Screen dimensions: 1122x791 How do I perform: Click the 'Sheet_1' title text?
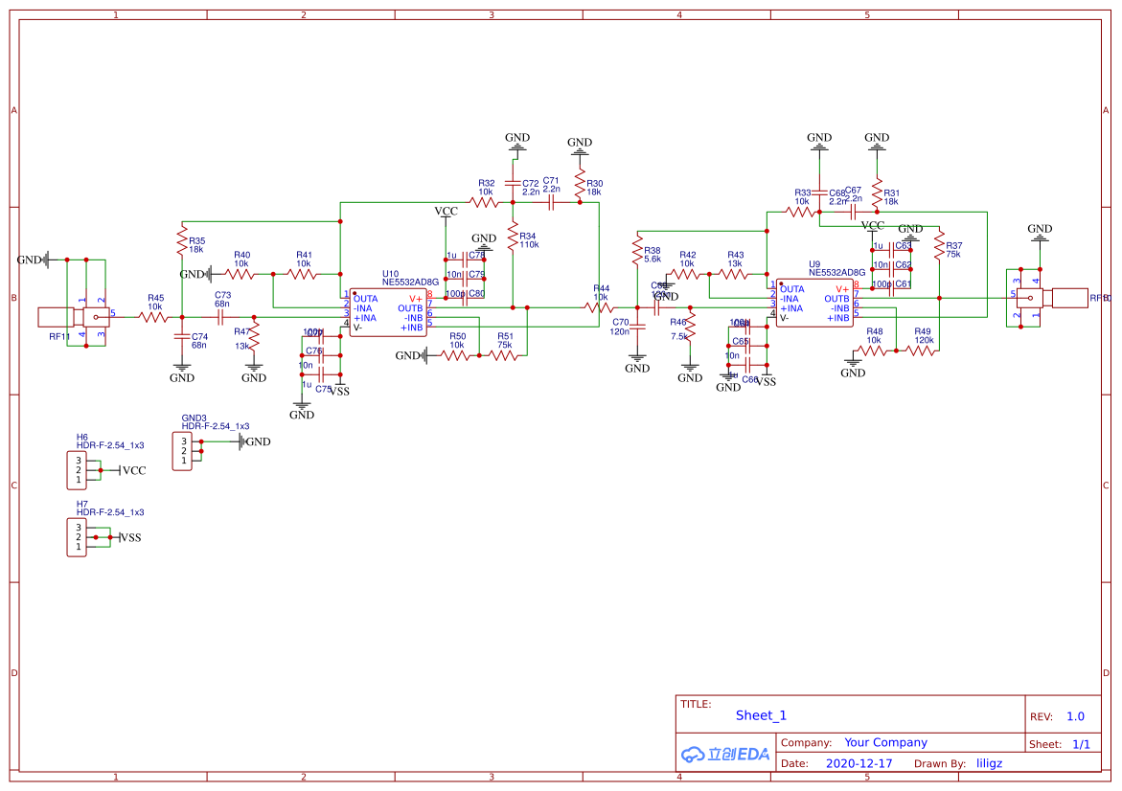click(761, 715)
